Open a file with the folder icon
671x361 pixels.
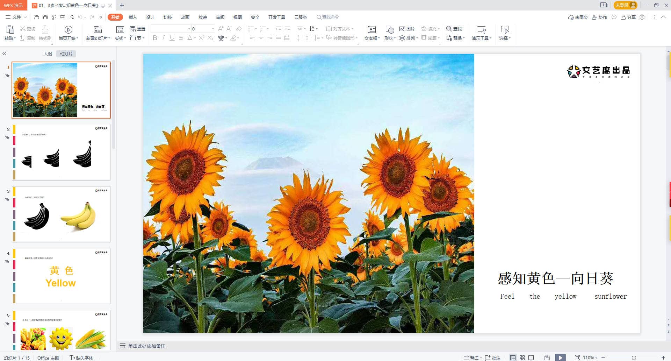(x=36, y=17)
